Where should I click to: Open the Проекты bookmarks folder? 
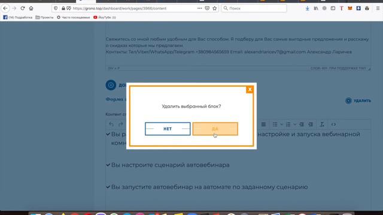click(x=44, y=17)
